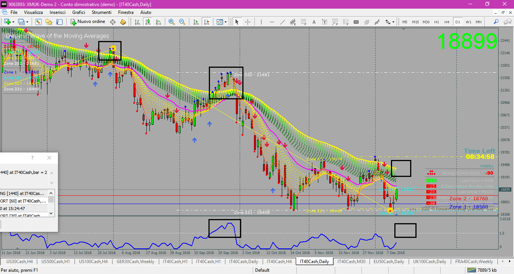Select the text label T tool

[x=324, y=22]
